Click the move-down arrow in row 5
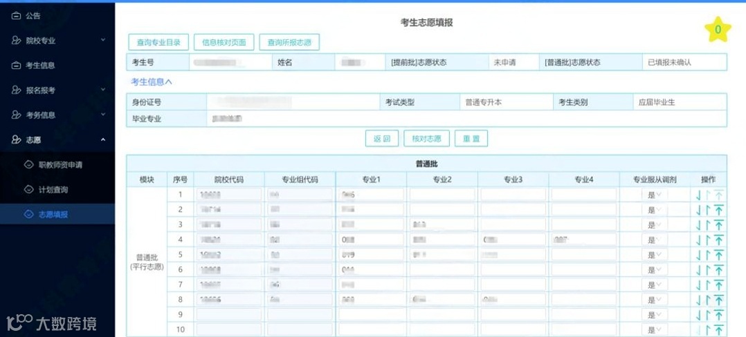The width and height of the screenshot is (746, 337). [699, 256]
